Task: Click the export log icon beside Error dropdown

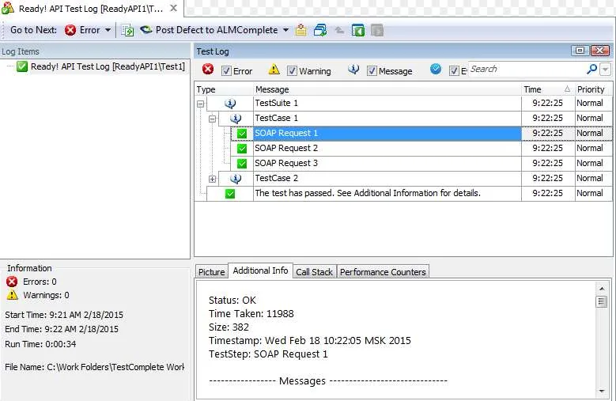Action: 127,30
